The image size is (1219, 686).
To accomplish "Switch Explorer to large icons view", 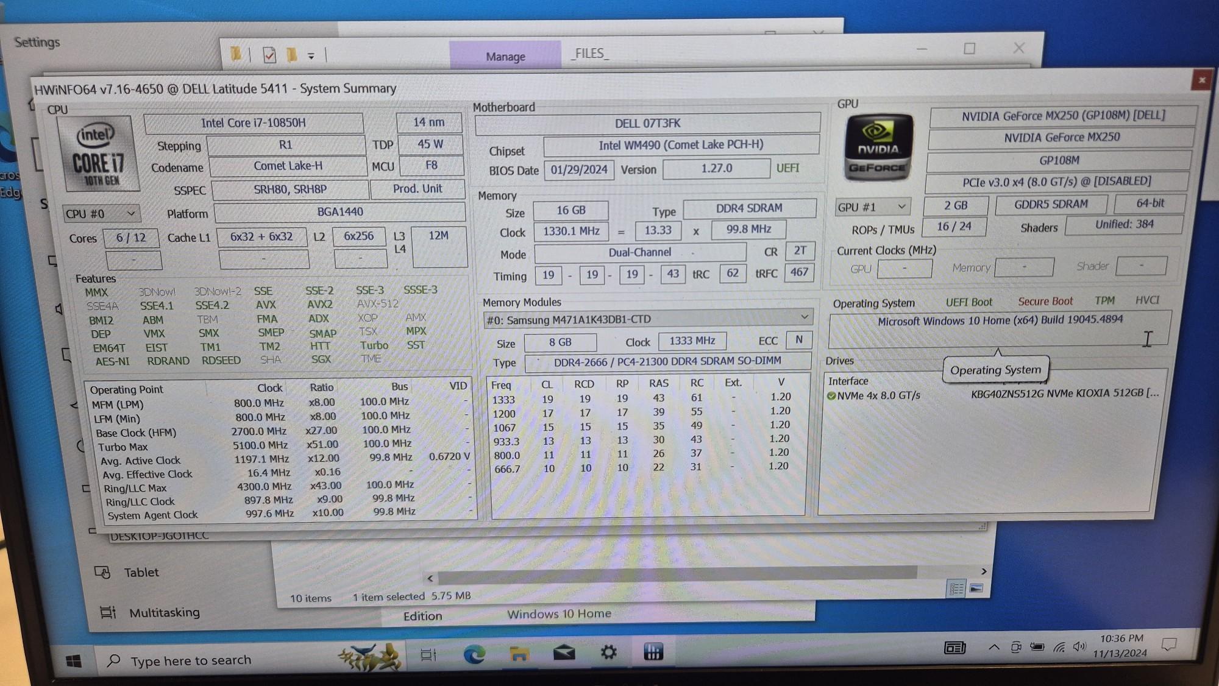I will 976,588.
